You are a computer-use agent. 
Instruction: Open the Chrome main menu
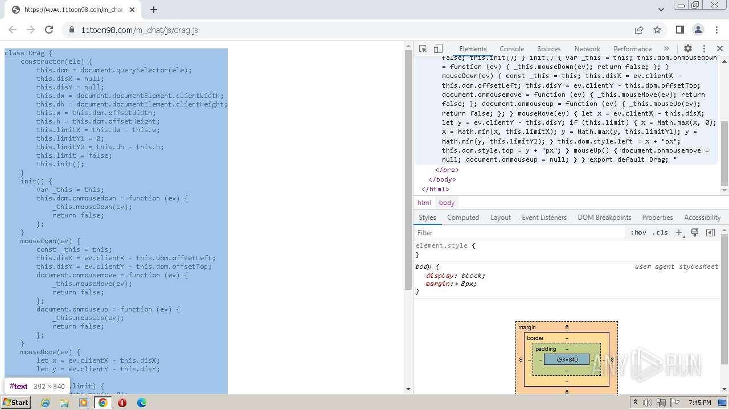pyautogui.click(x=716, y=30)
